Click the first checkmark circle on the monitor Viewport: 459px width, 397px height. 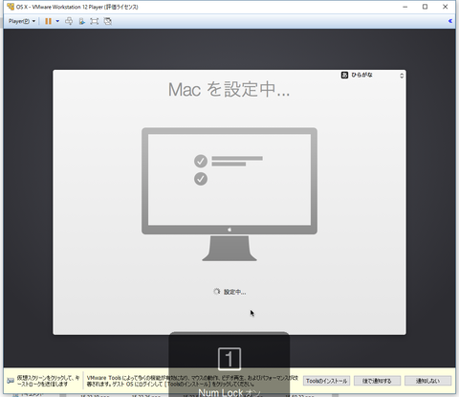201,161
